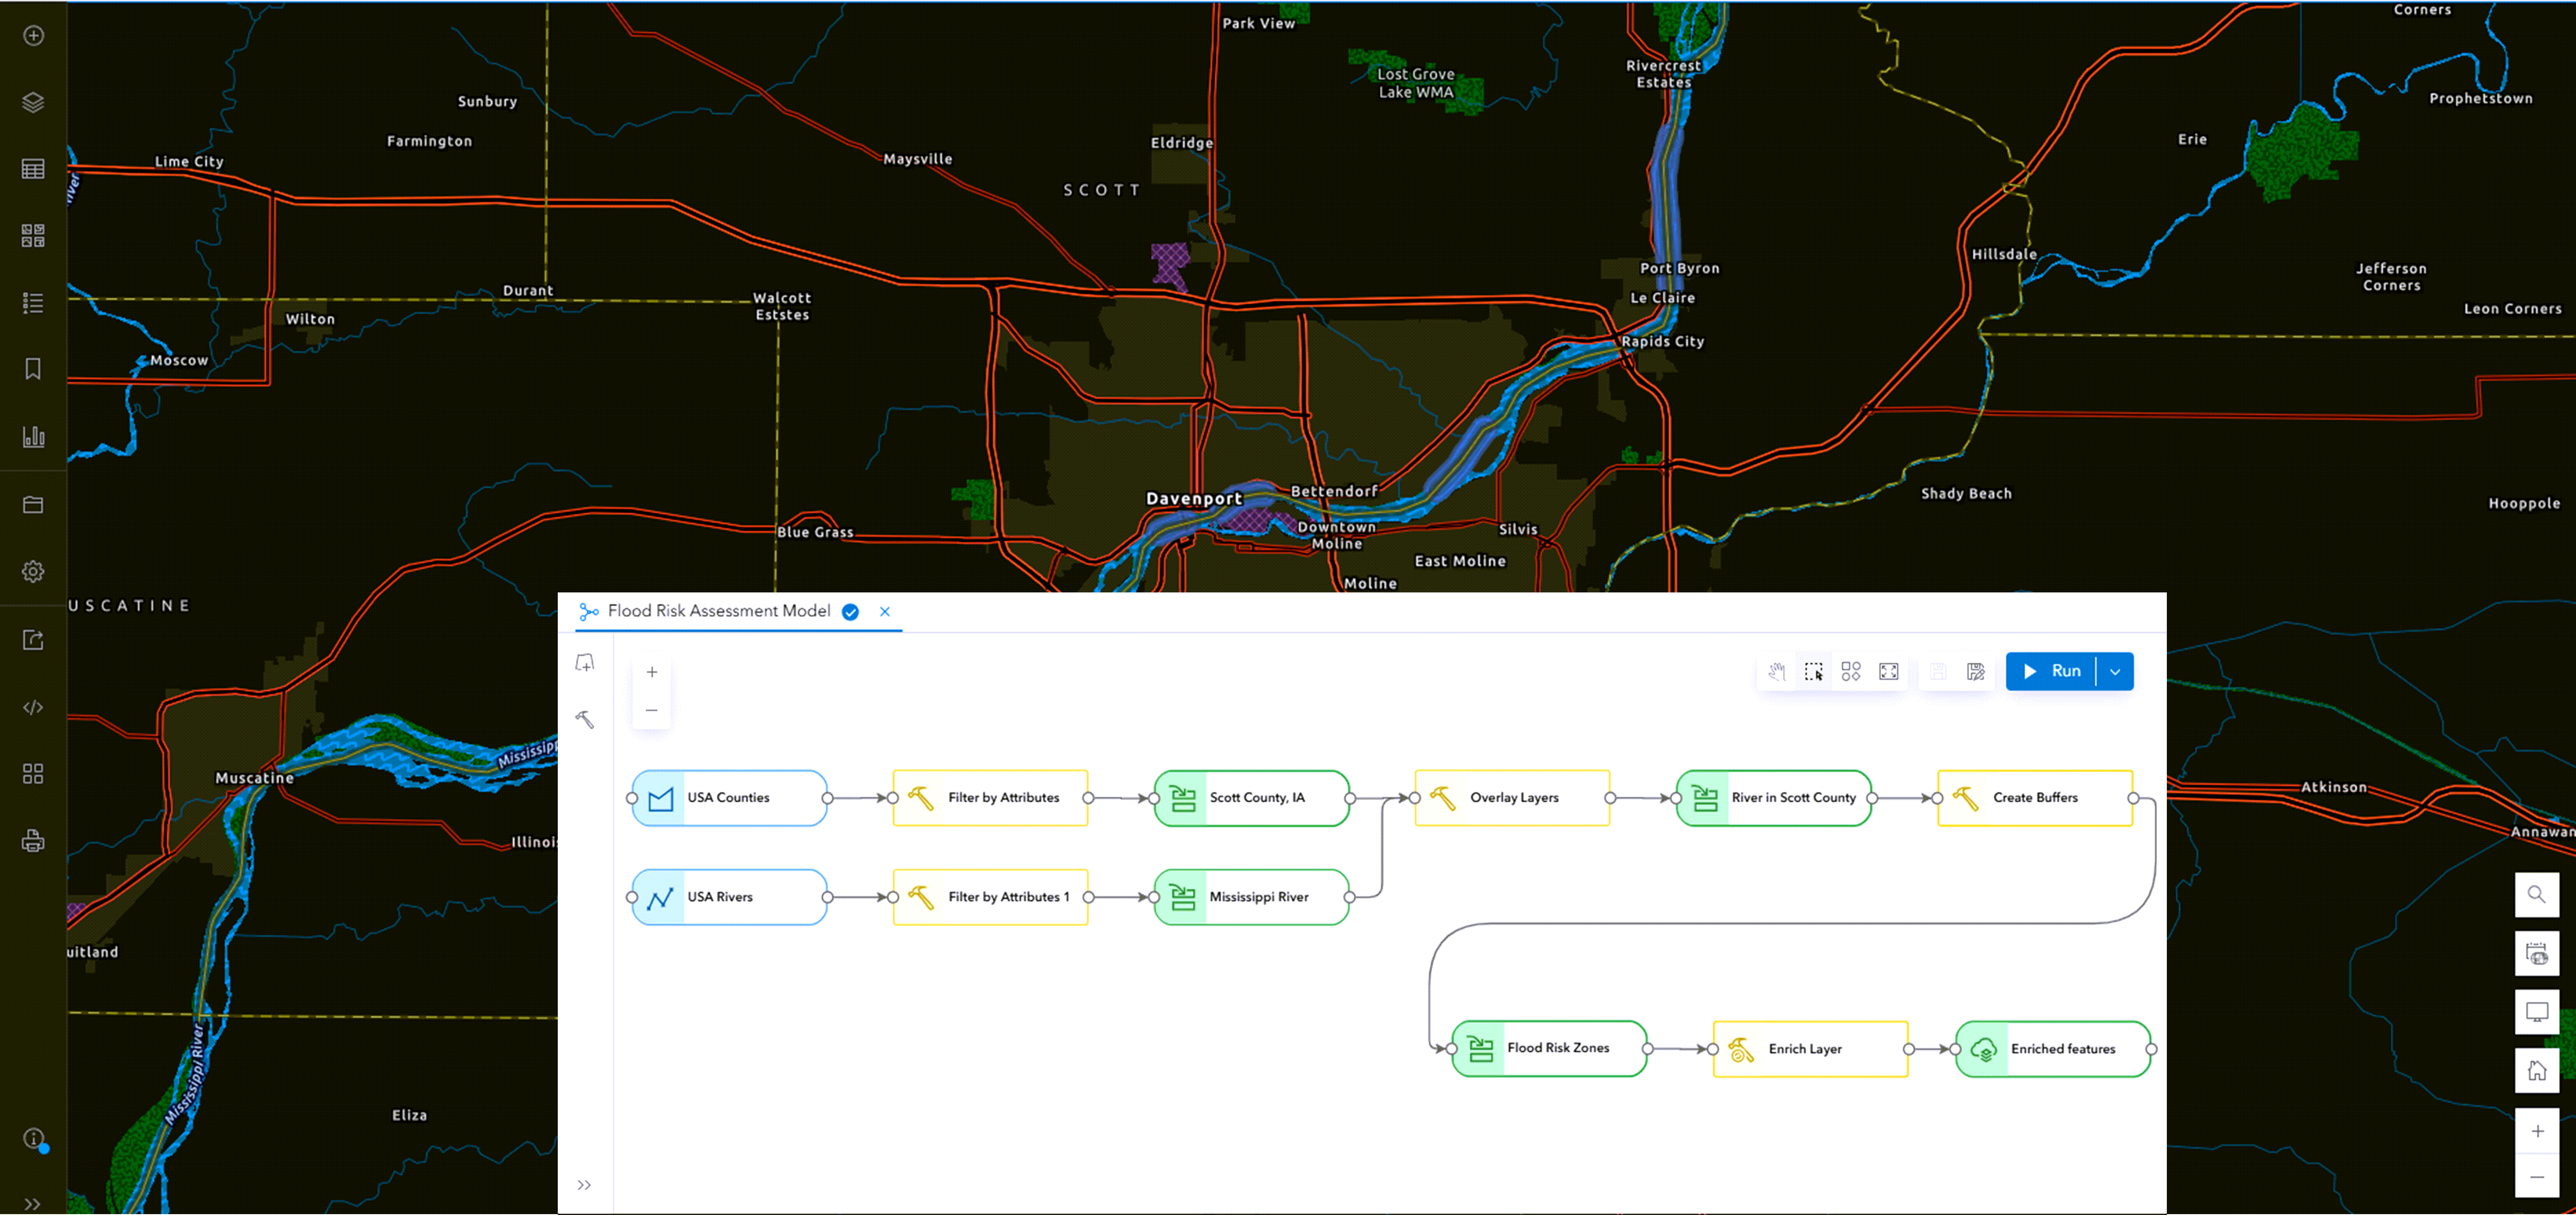Zoom in on the model canvas
This screenshot has width=2576, height=1215.
[x=652, y=672]
